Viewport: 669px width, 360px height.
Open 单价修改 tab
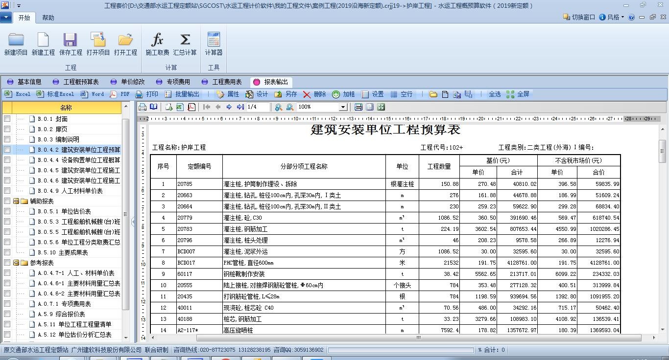coord(127,82)
